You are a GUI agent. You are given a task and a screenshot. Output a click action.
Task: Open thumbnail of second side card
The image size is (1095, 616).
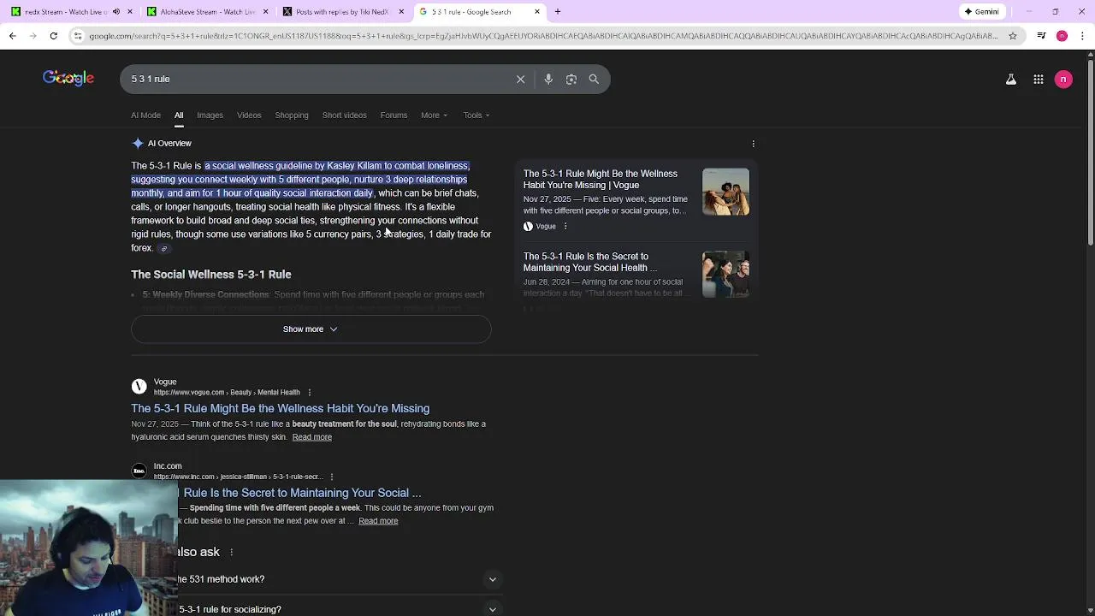(725, 274)
